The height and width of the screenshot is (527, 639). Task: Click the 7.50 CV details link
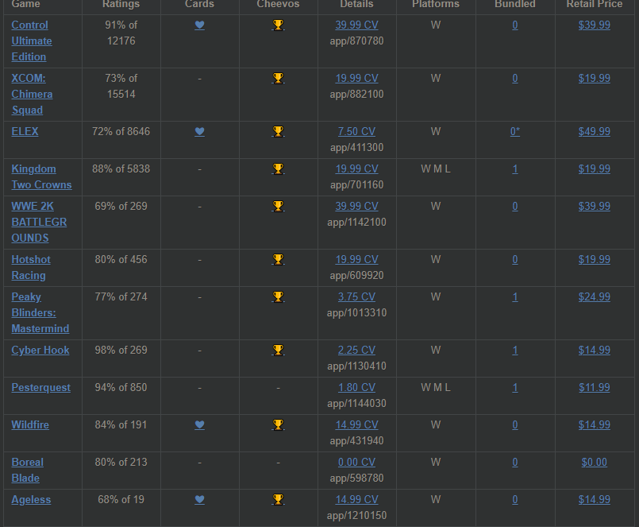click(x=356, y=131)
